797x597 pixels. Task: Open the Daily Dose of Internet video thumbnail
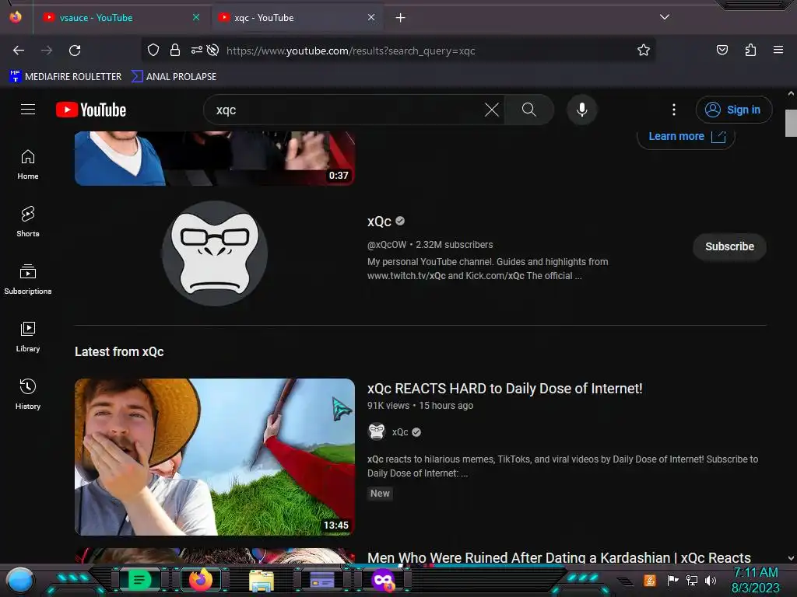click(x=215, y=457)
